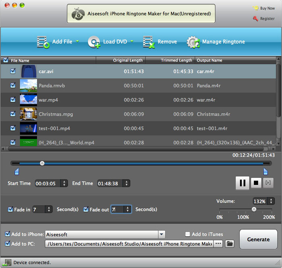This screenshot has width=282, height=268.
Task: Click the left trim start marker
Action: 17,172
